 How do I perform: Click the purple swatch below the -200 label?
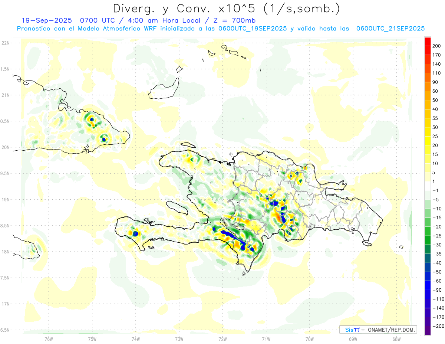428,330
